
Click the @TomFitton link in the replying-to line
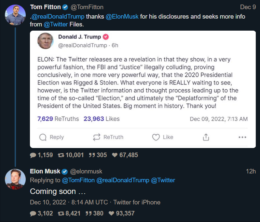tap(78, 180)
